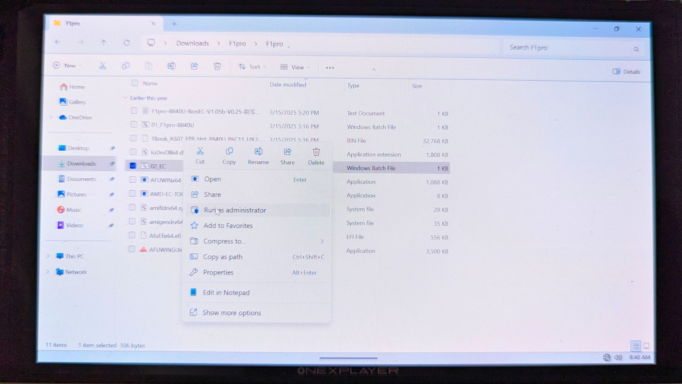This screenshot has width=682, height=384.
Task: Toggle the select-all checkbox beside Name
Action: click(135, 83)
